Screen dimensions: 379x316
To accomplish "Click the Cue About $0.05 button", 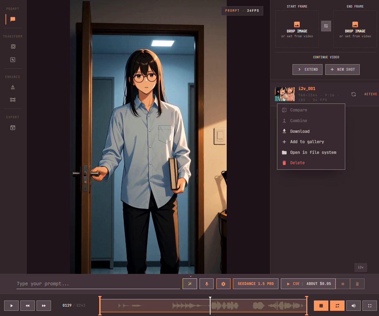I will (x=308, y=284).
